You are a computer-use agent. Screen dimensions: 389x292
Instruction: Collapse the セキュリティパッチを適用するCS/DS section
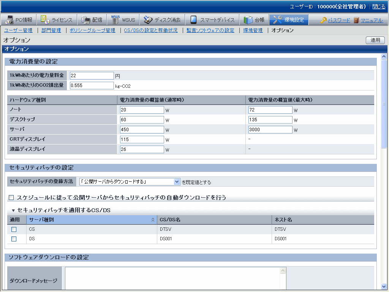[13, 210]
